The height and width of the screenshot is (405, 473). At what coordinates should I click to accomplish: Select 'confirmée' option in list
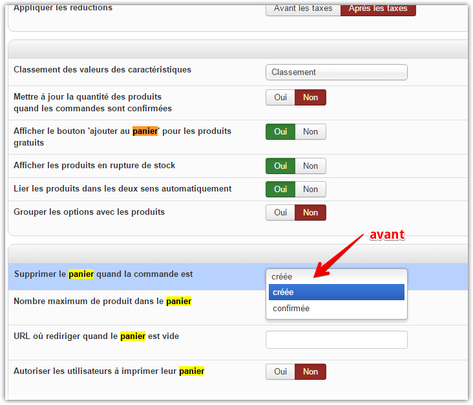[337, 309]
